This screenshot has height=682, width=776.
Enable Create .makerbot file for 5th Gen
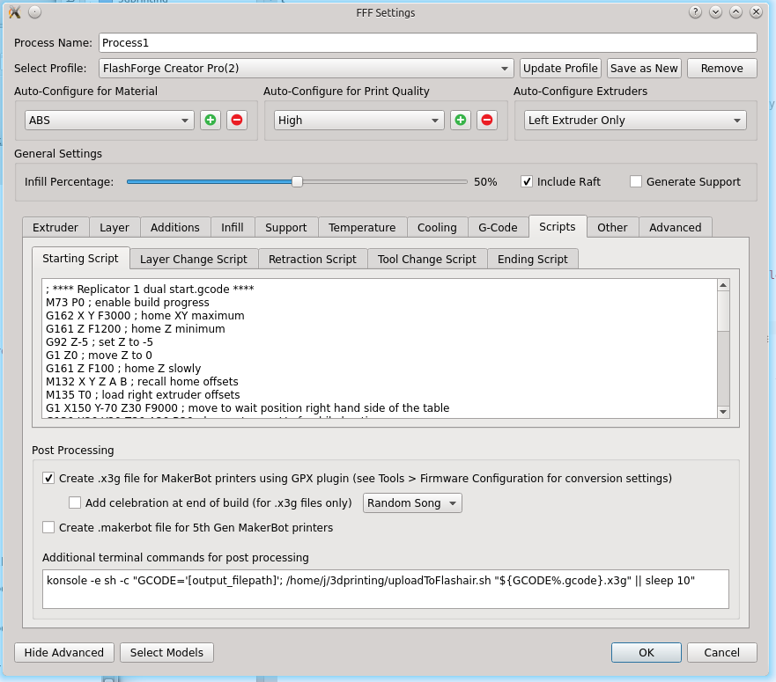[48, 528]
